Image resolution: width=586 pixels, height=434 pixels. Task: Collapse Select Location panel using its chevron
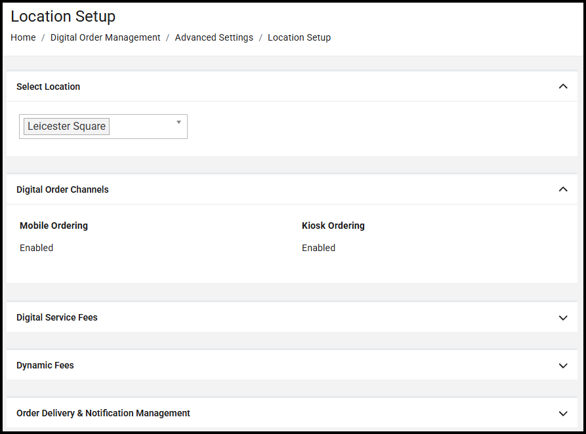pyautogui.click(x=562, y=87)
